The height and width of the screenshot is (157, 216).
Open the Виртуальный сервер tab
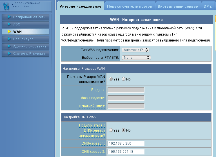click(x=178, y=6)
